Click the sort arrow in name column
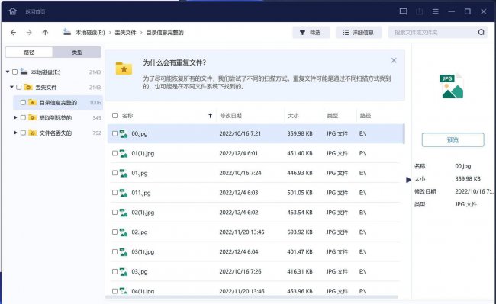Image resolution: width=496 pixels, height=304 pixels. click(x=210, y=116)
